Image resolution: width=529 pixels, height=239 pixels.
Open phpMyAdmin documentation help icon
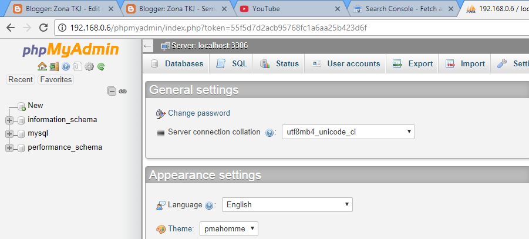coord(66,67)
